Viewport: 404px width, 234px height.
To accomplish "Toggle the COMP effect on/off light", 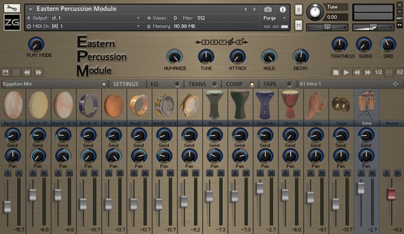I will point(252,84).
